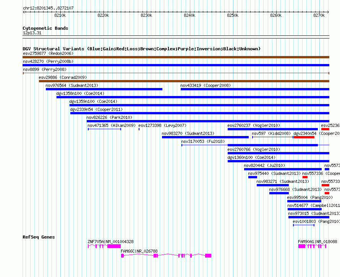
Task: Open the ZNF705A|NM_001004328 gene label
Action: (x=110, y=242)
